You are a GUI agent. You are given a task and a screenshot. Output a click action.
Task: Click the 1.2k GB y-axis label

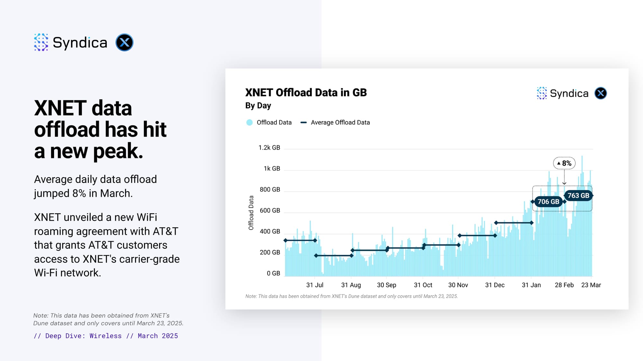coord(269,148)
